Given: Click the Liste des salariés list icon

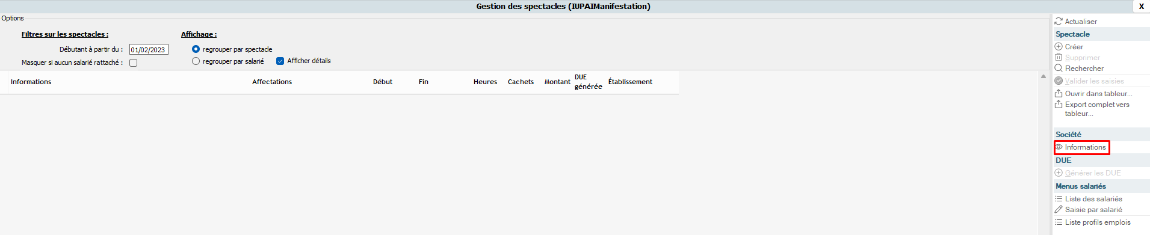Looking at the screenshot, I should [x=1059, y=198].
